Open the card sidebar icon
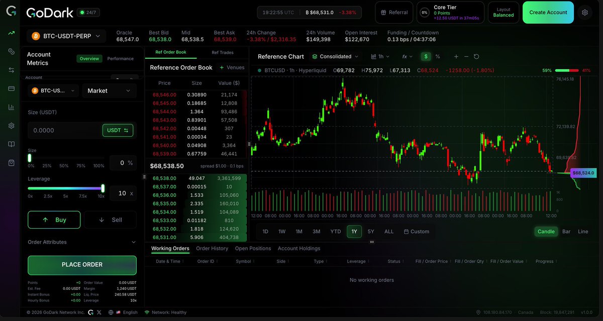603x321 pixels. click(11, 88)
